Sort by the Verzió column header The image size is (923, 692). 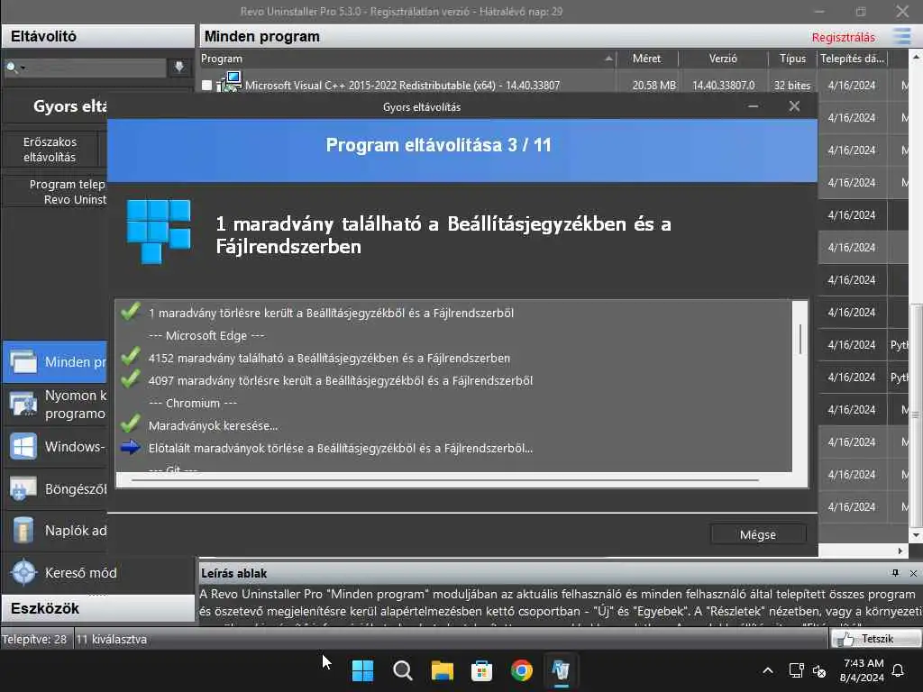(723, 59)
